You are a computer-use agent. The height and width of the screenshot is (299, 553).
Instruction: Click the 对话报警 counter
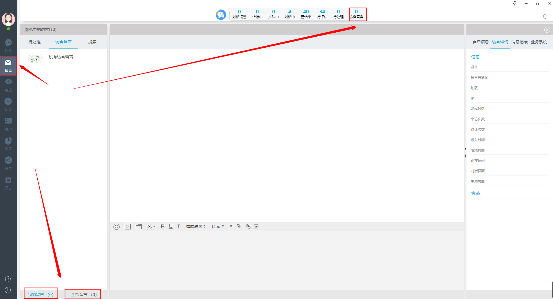pos(239,14)
